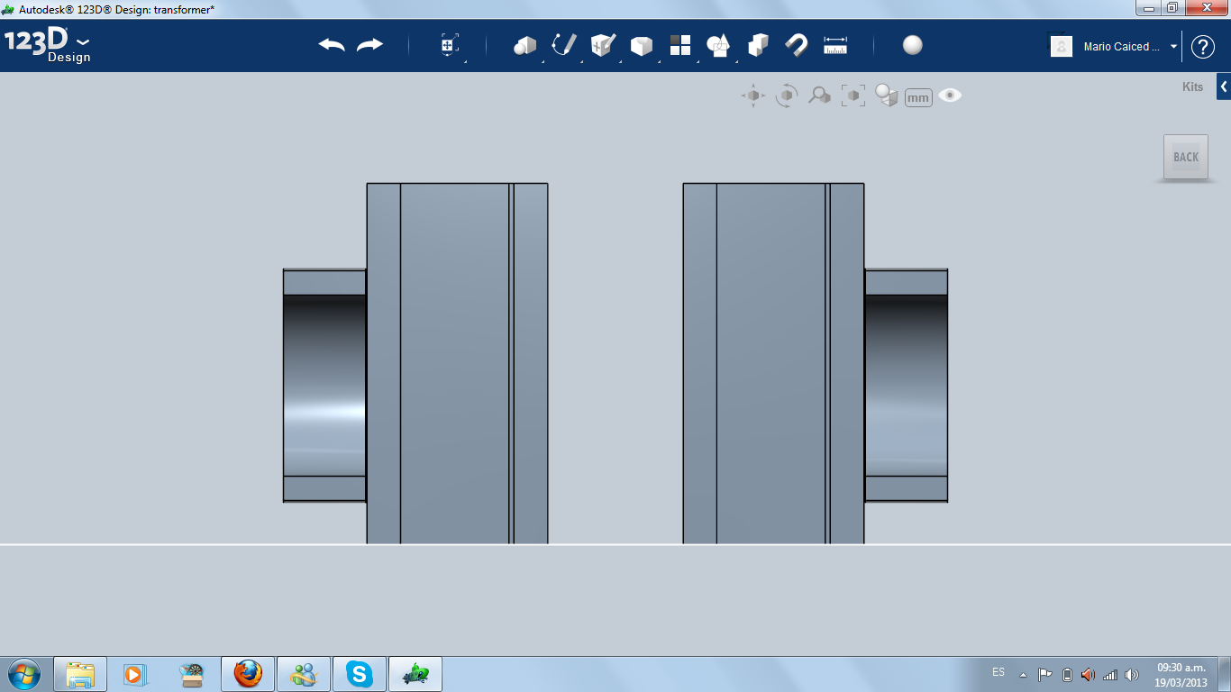Click the battery status tray icon

(x=1068, y=674)
